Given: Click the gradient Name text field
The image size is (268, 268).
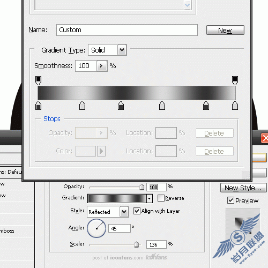Looking at the screenshot, I should click(x=127, y=30).
